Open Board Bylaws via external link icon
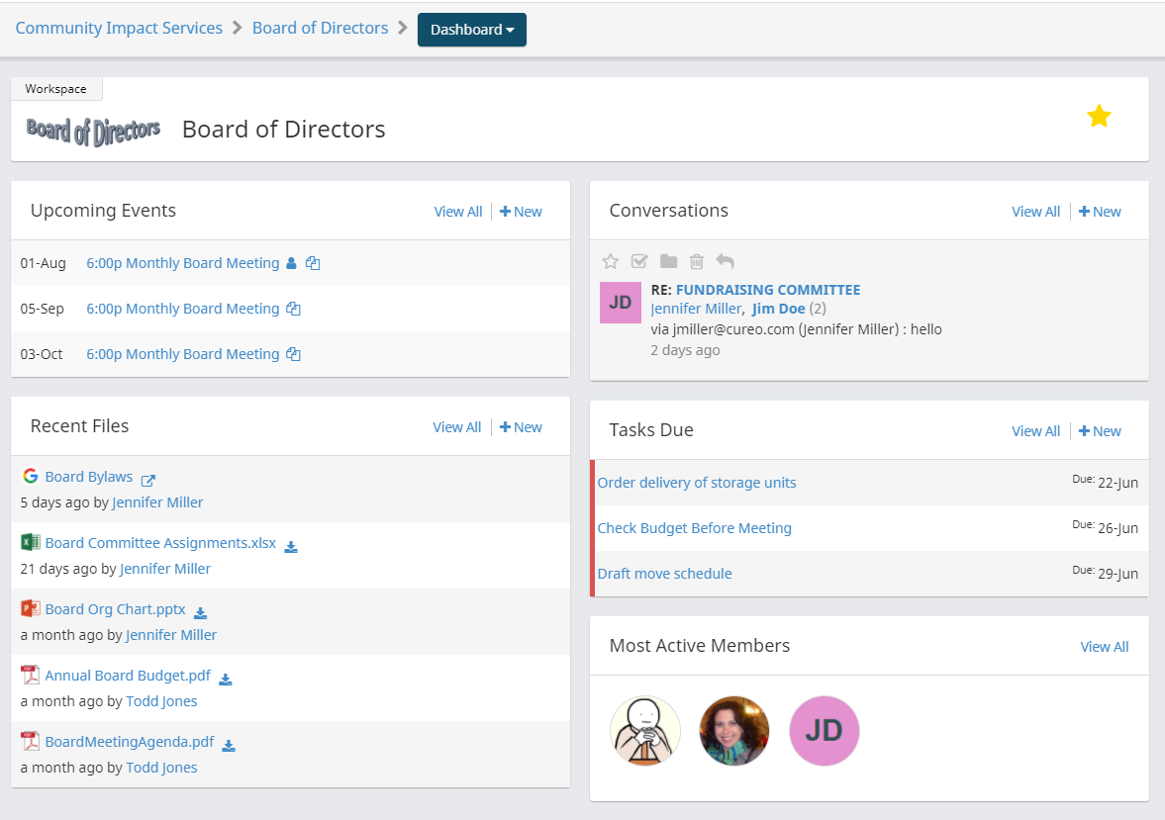Image resolution: width=1165 pixels, height=820 pixels. click(148, 480)
